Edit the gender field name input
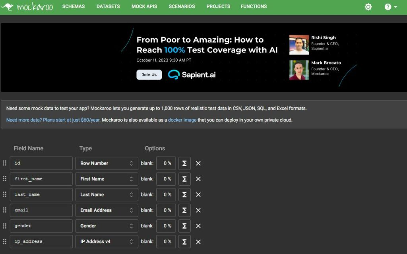Image resolution: width=407 pixels, height=254 pixels. pyautogui.click(x=41, y=226)
